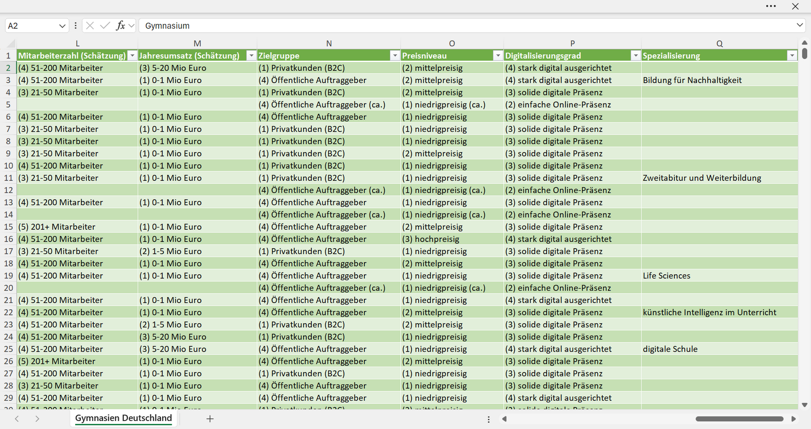Open the Jahresumsatz (Schätzung) filter dropdown
The height and width of the screenshot is (429, 811).
(251, 56)
